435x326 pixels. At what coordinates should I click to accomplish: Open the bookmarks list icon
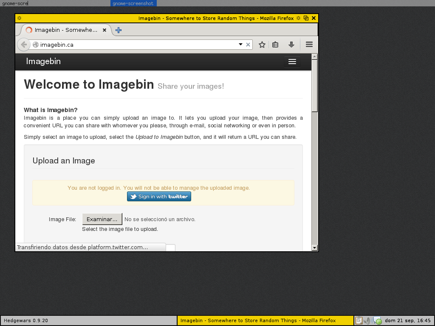point(275,45)
